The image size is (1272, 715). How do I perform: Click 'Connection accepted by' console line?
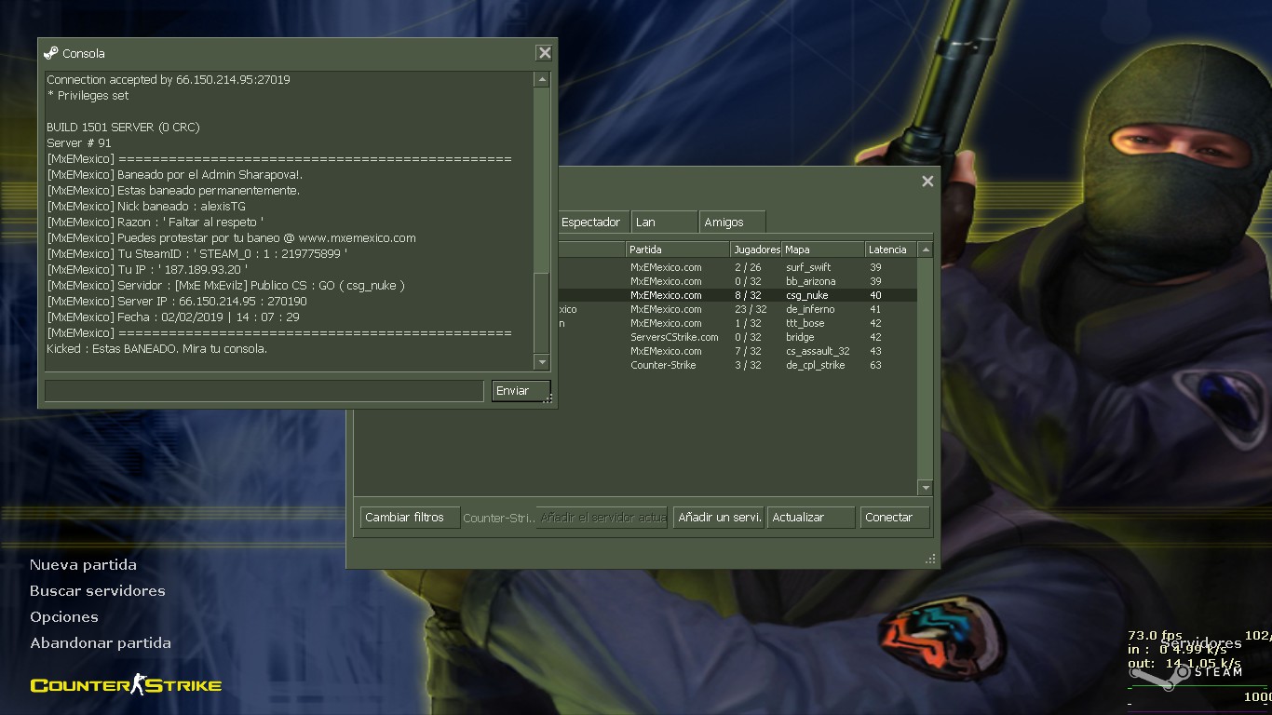coord(169,80)
